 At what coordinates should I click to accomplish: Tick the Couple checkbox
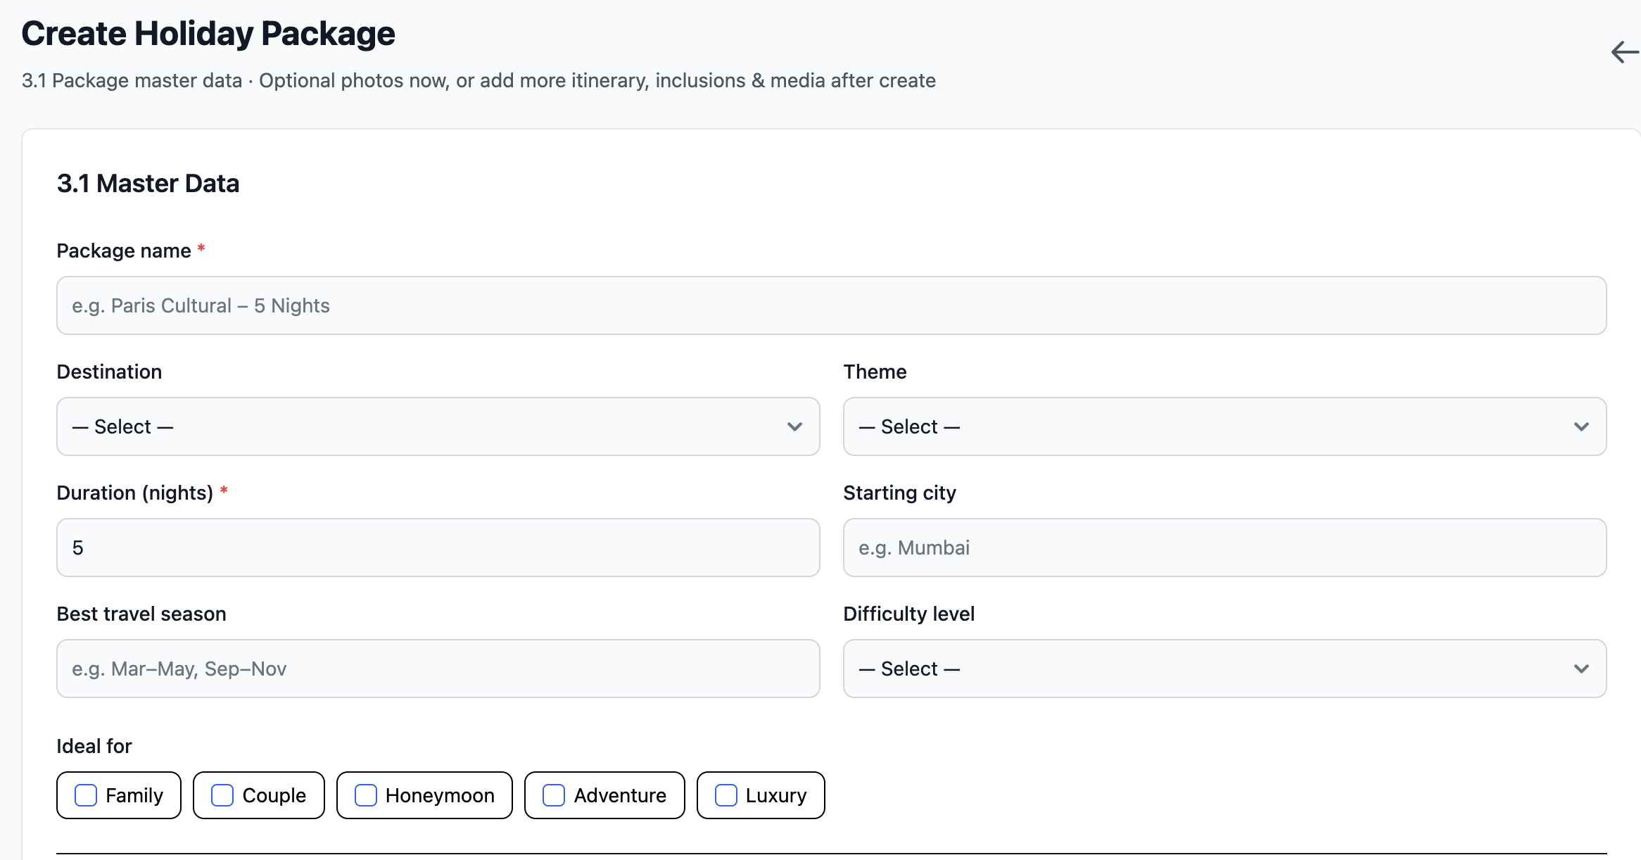tap(222, 795)
